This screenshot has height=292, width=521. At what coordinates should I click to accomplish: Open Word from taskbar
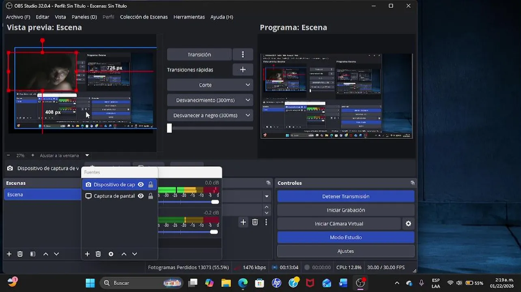pyautogui.click(x=343, y=283)
